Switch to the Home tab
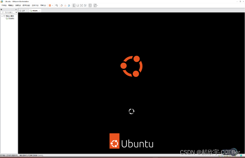The height and width of the screenshot is (158, 245). pyautogui.click(x=22, y=11)
